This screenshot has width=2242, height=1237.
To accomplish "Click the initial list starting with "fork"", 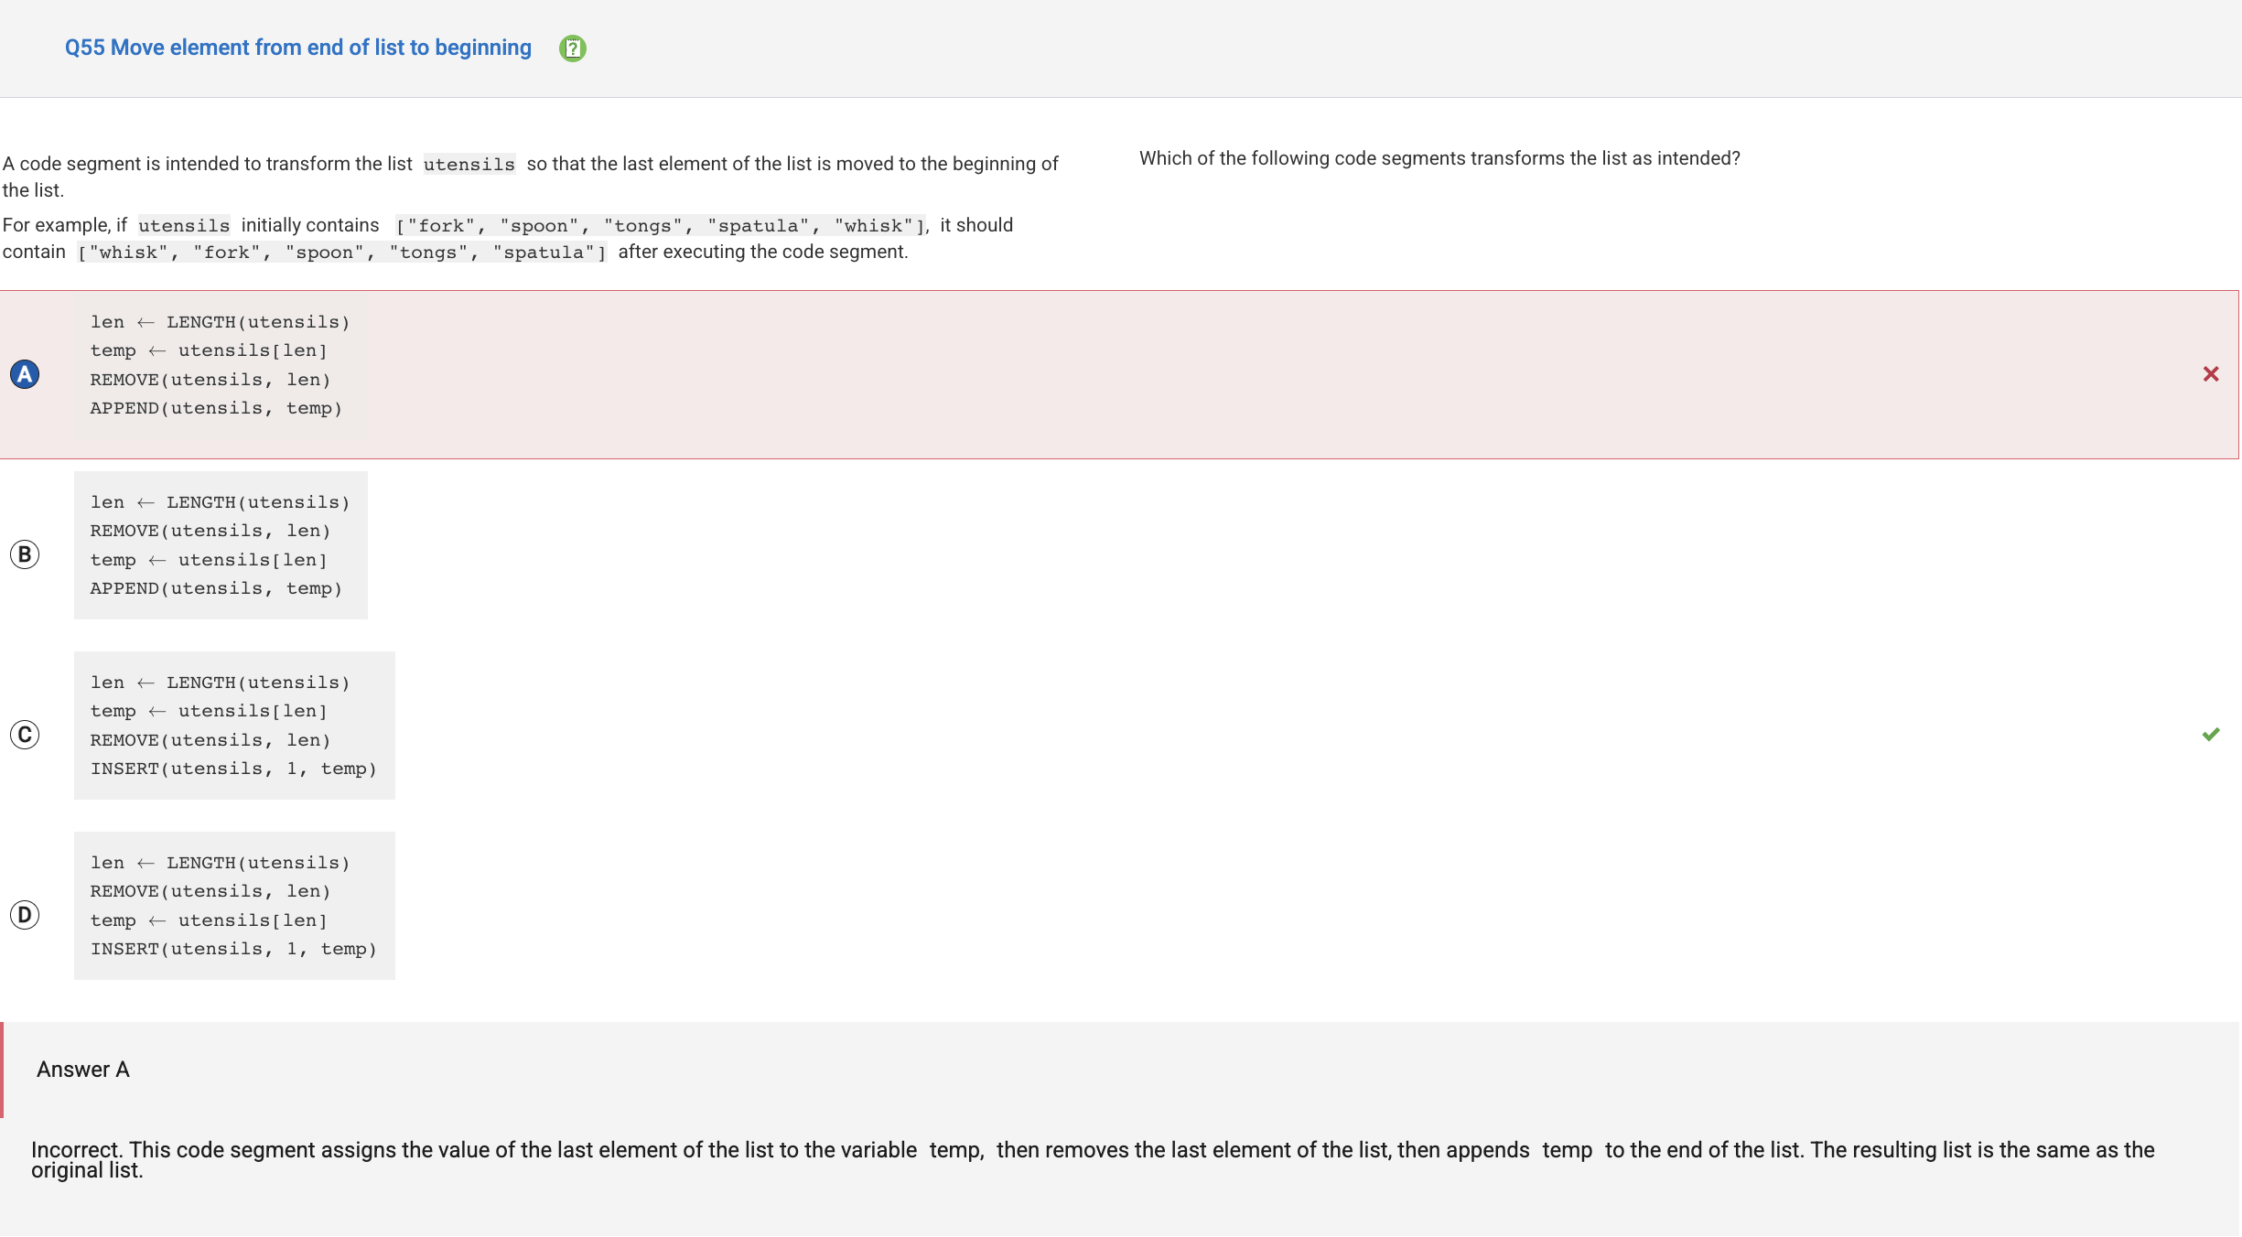I will 661,226.
